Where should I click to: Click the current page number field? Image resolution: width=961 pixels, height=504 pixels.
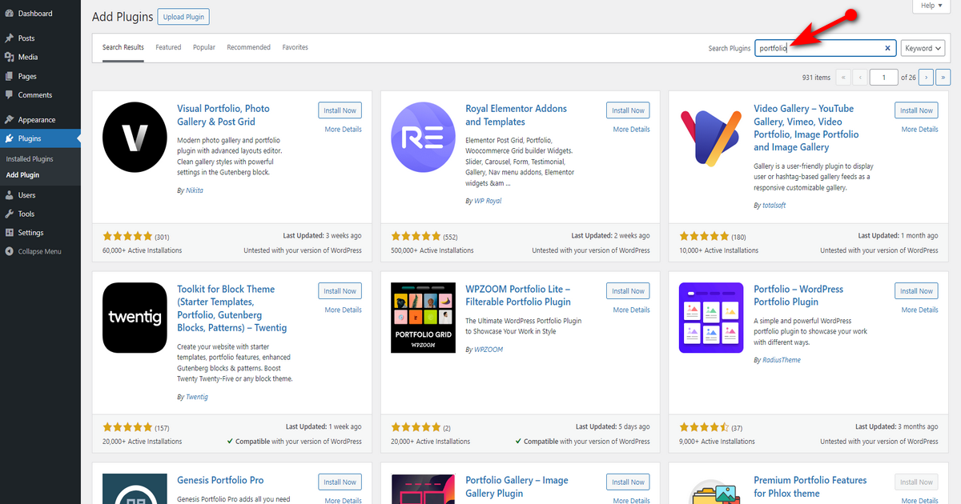click(884, 77)
